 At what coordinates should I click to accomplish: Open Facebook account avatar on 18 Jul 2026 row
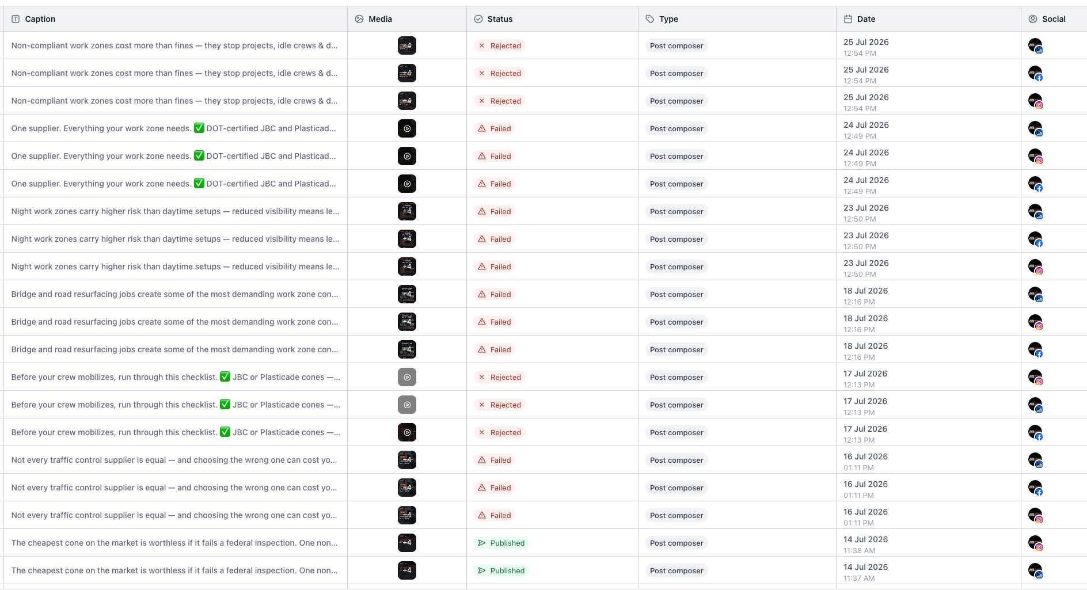(x=1035, y=349)
